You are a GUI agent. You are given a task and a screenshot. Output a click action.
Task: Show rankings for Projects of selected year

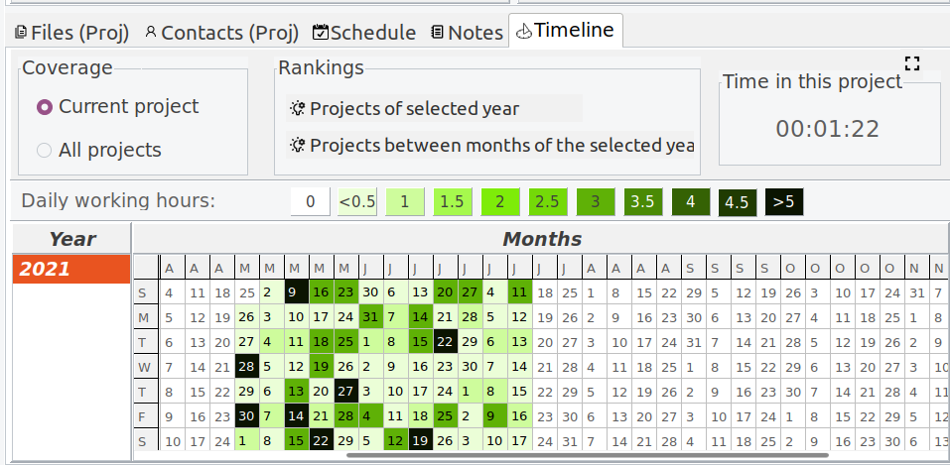(x=434, y=108)
